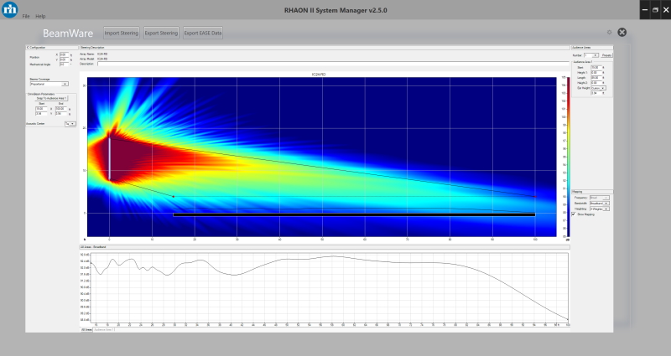Expand the Beams Coverage dropdown

point(49,84)
